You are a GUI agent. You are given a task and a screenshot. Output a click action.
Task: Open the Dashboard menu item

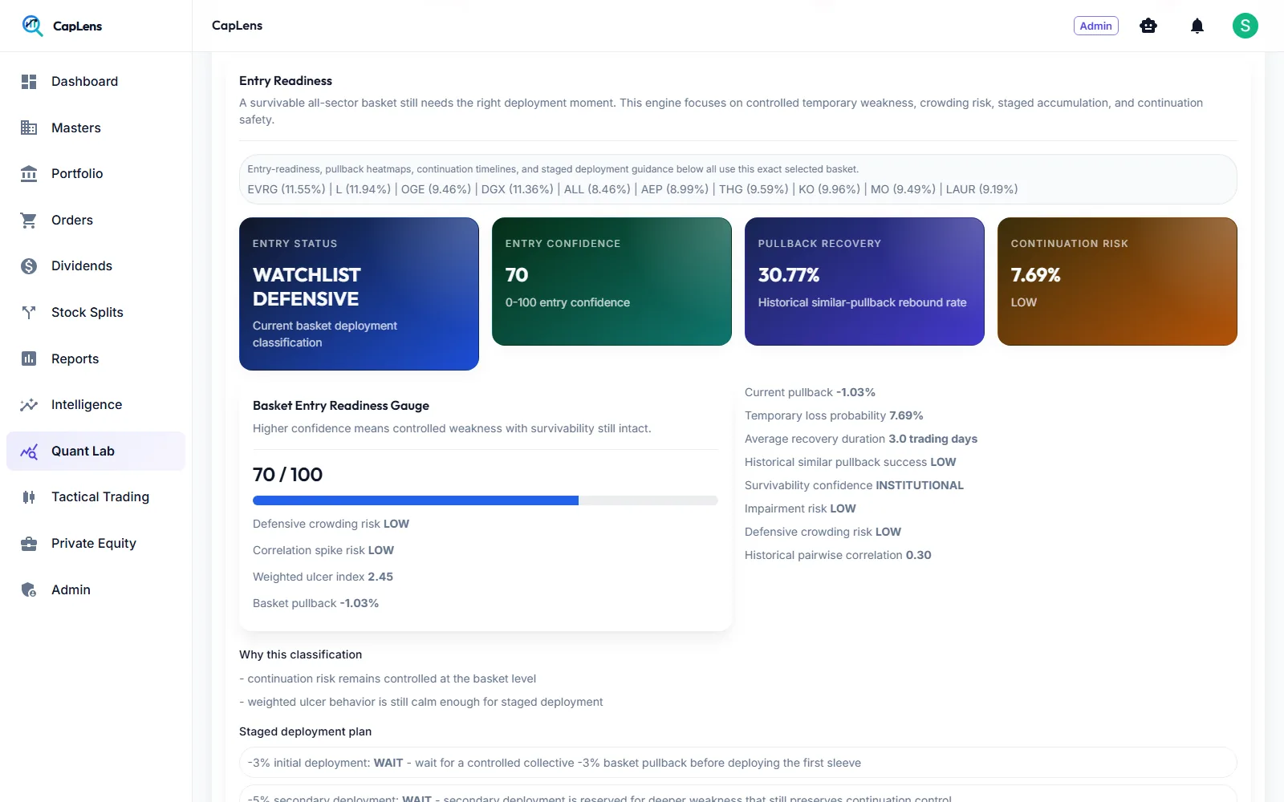click(x=96, y=82)
